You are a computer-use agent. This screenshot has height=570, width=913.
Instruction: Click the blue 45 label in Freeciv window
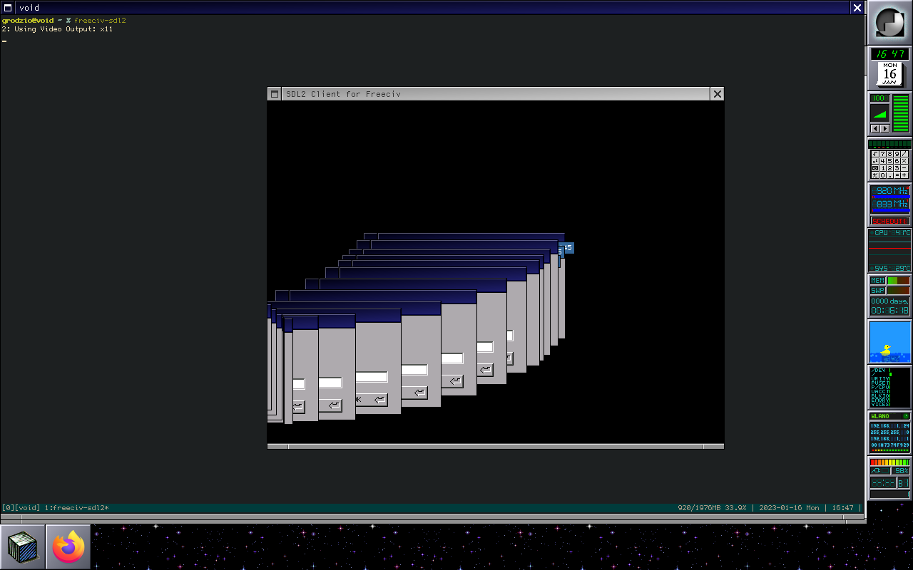pyautogui.click(x=568, y=248)
